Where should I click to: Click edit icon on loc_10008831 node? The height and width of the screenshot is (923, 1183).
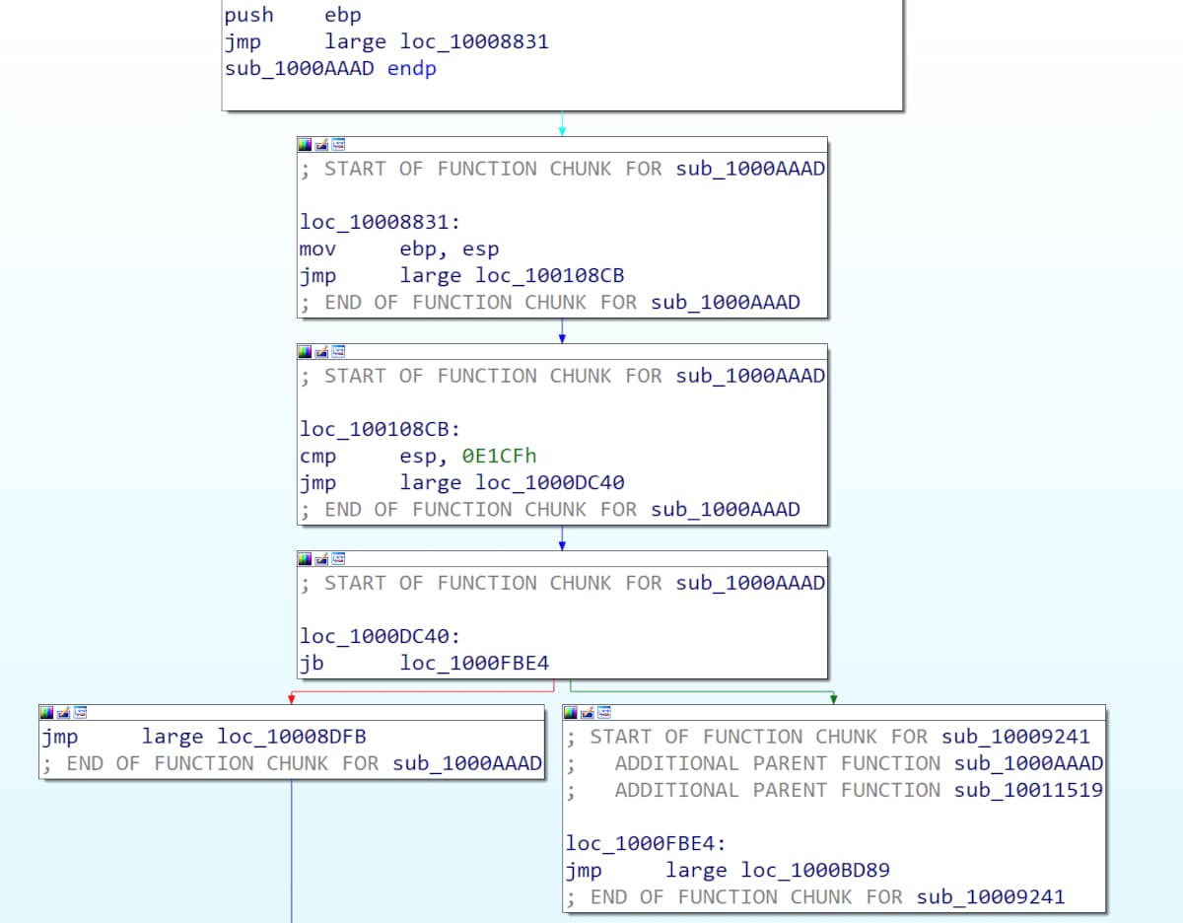coord(321,144)
